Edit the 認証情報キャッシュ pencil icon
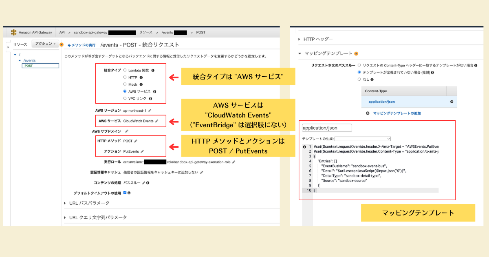This screenshot has width=489, height=257. tap(201, 172)
